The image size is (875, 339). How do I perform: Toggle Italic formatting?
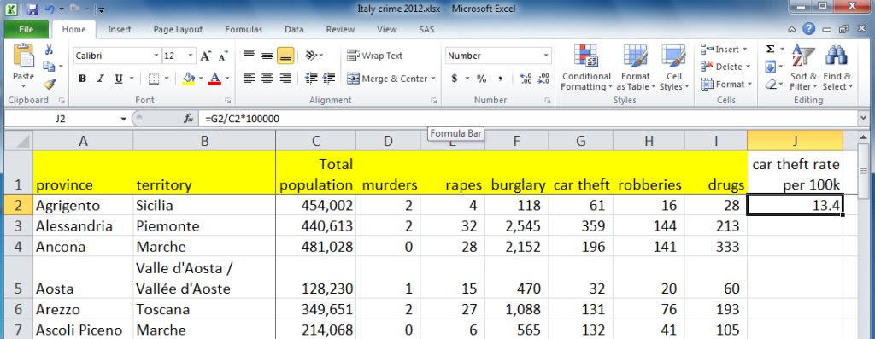pos(101,79)
